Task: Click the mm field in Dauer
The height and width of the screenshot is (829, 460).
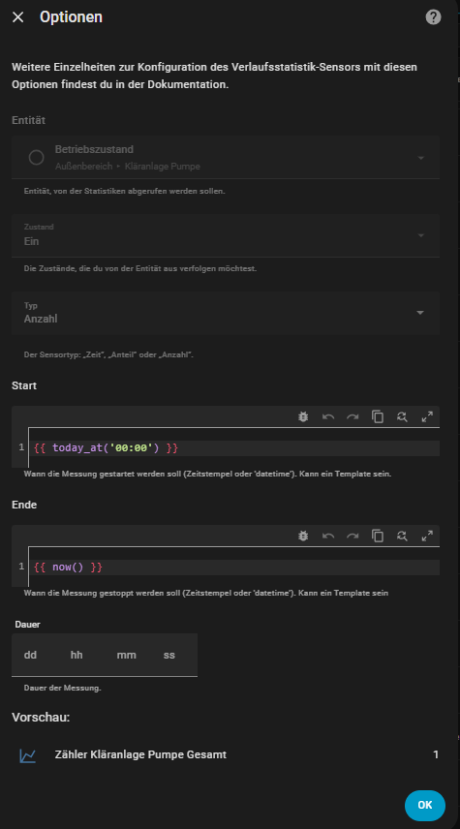Action: (126, 655)
